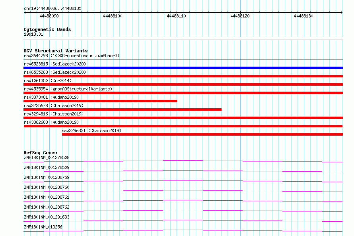
Task: Open ZNF180|NM_001288760 transcript label
Action: pos(47,187)
